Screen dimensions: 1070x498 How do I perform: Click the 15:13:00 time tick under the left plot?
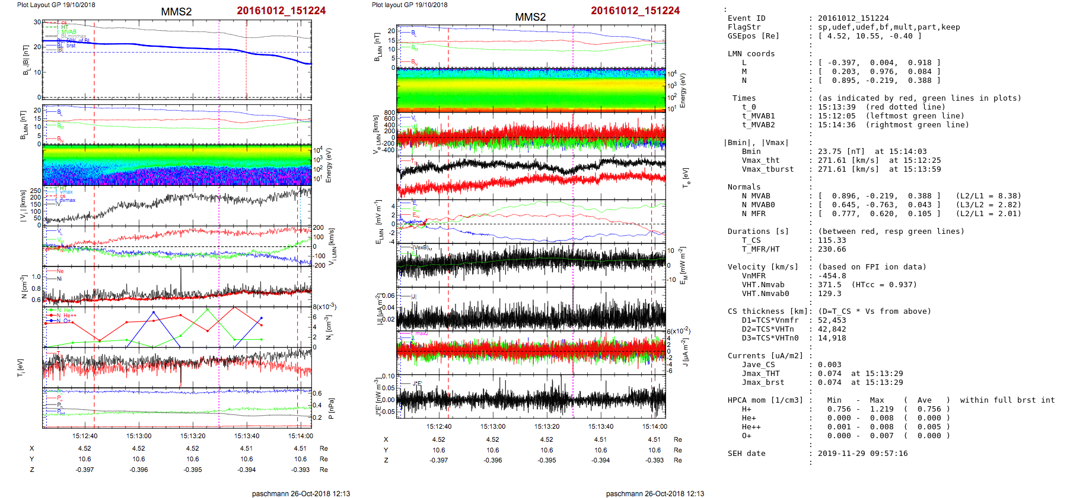(139, 436)
